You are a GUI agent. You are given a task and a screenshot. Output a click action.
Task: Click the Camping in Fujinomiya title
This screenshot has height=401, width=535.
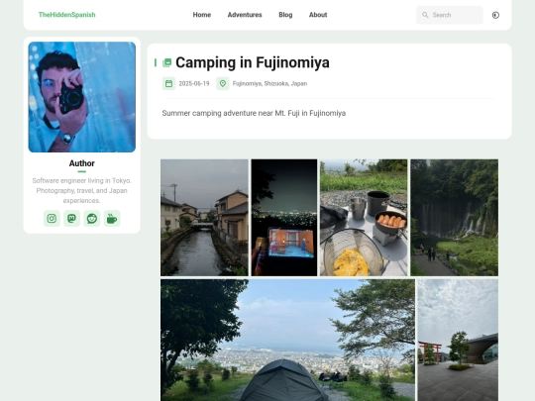(x=253, y=62)
